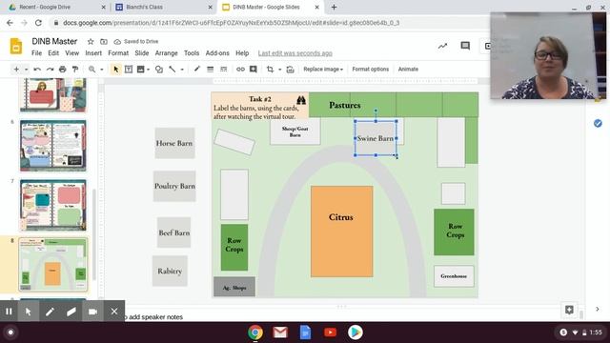Star the DINB Master document

pyautogui.click(x=91, y=41)
